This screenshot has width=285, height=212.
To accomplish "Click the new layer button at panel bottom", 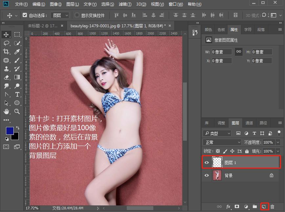I will 264,206.
